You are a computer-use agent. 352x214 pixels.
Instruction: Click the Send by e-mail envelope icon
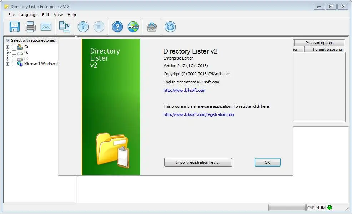pos(46,27)
